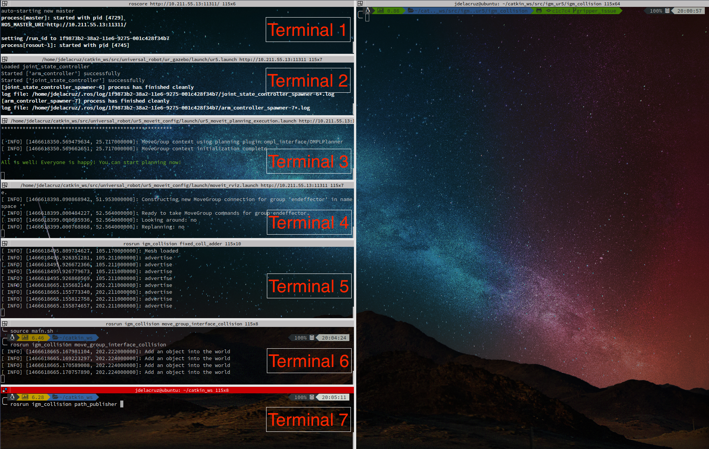709x449 pixels.
Task: Select the red jdelacruz@ubuntu ~/catkin_ws title bar
Action: point(182,390)
